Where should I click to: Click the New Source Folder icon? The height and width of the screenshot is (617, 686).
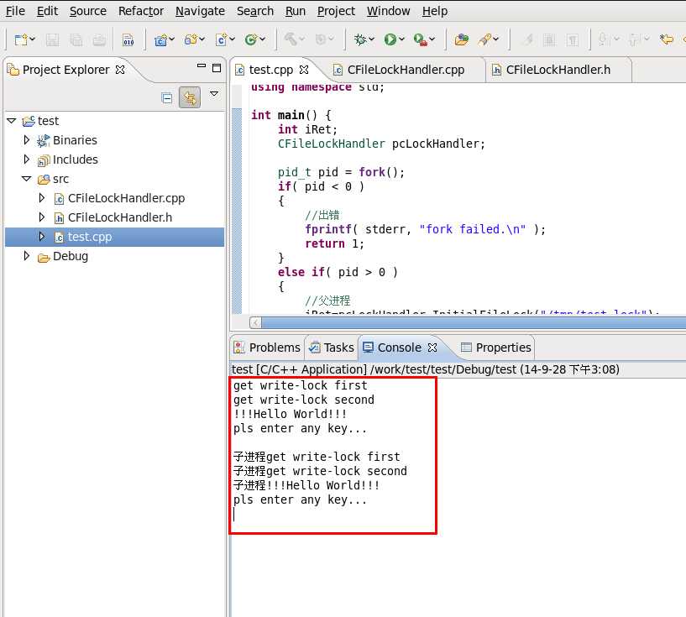[191, 39]
